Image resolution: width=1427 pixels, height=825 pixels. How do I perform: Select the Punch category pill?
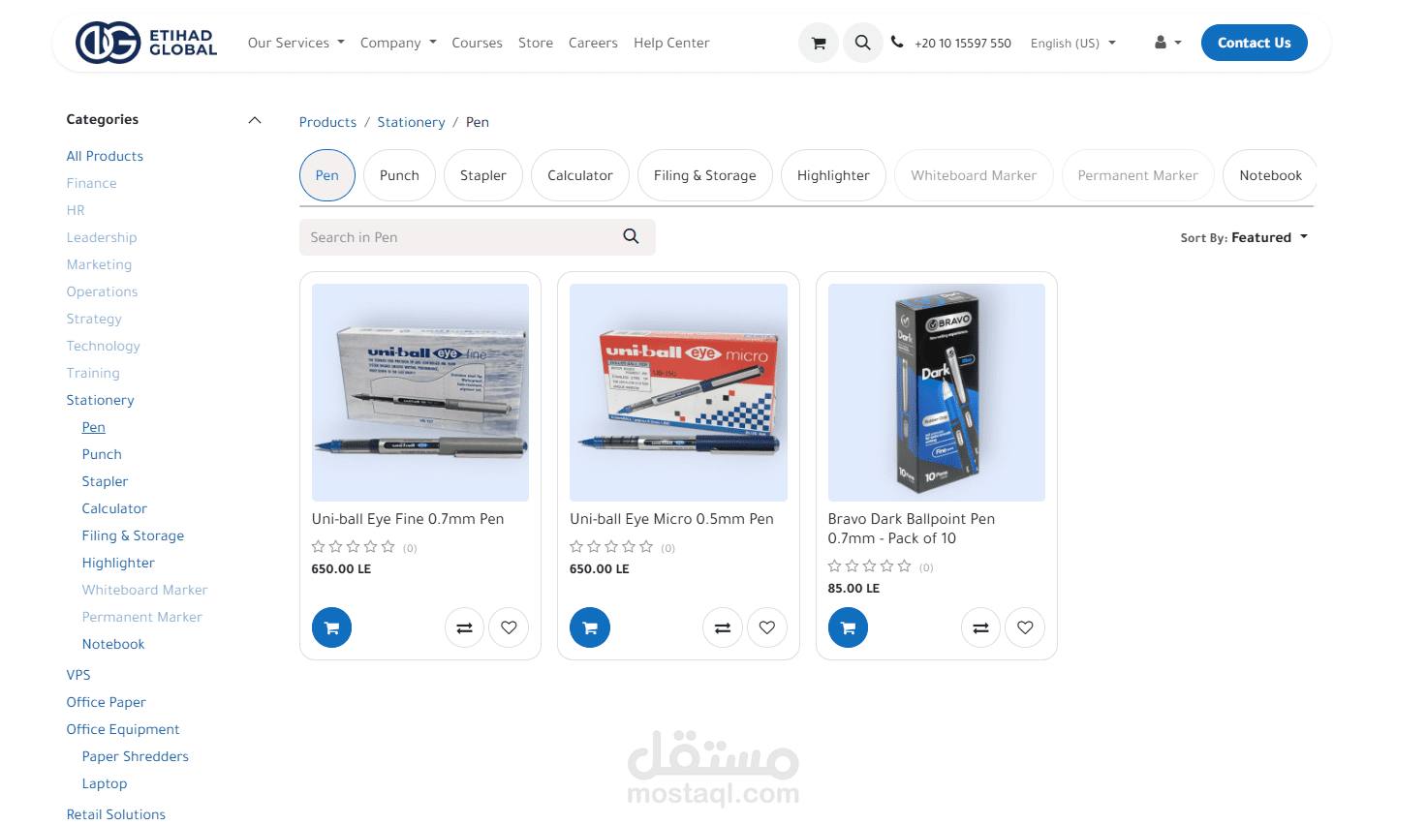(399, 175)
